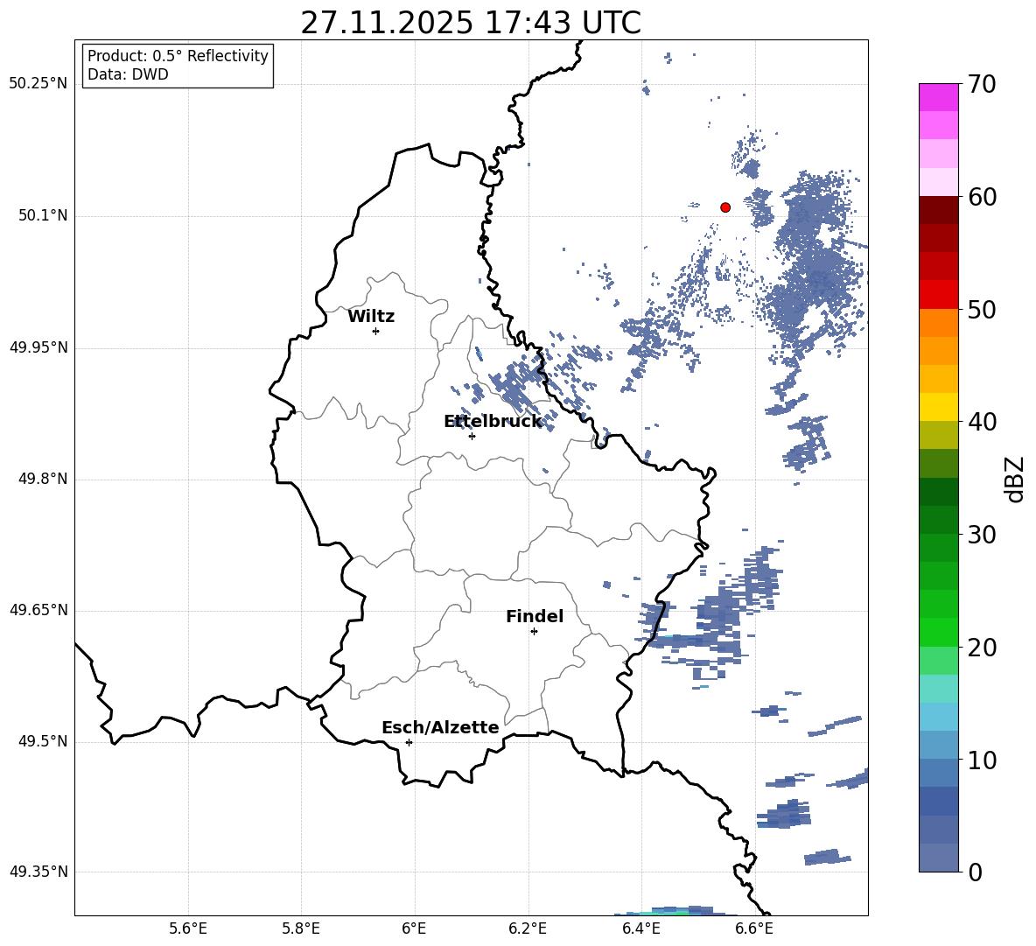
Task: Click the colorbar tick label 30
Action: tap(982, 535)
